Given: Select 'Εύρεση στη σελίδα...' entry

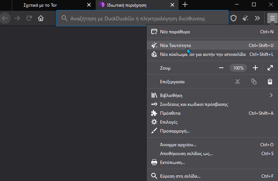Looking at the screenshot, I should point(212,176).
